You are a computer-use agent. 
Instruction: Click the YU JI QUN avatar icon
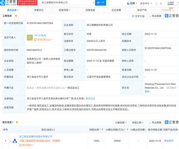pyautogui.click(x=30, y=37)
